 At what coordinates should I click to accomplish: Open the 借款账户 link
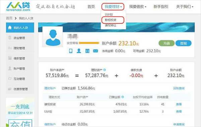pyautogui.click(x=50, y=124)
